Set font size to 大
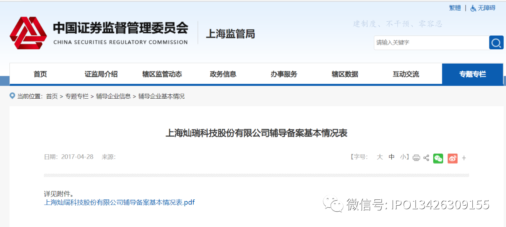506x227 pixels. 380,157
